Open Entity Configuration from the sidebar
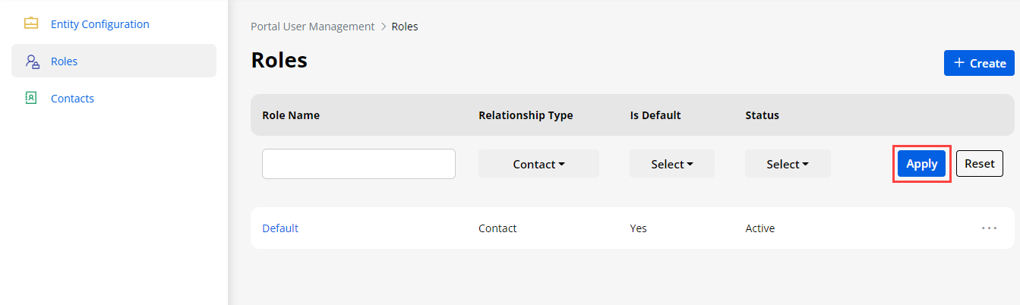This screenshot has height=305, width=1020. point(99,24)
